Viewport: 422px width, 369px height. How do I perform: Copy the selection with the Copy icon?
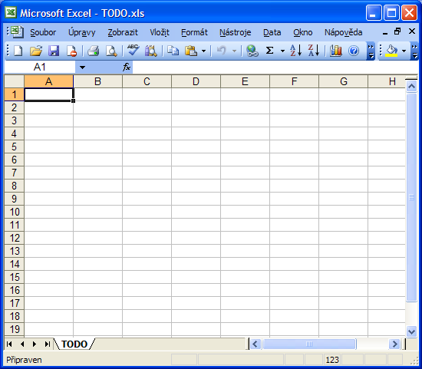pyautogui.click(x=173, y=51)
